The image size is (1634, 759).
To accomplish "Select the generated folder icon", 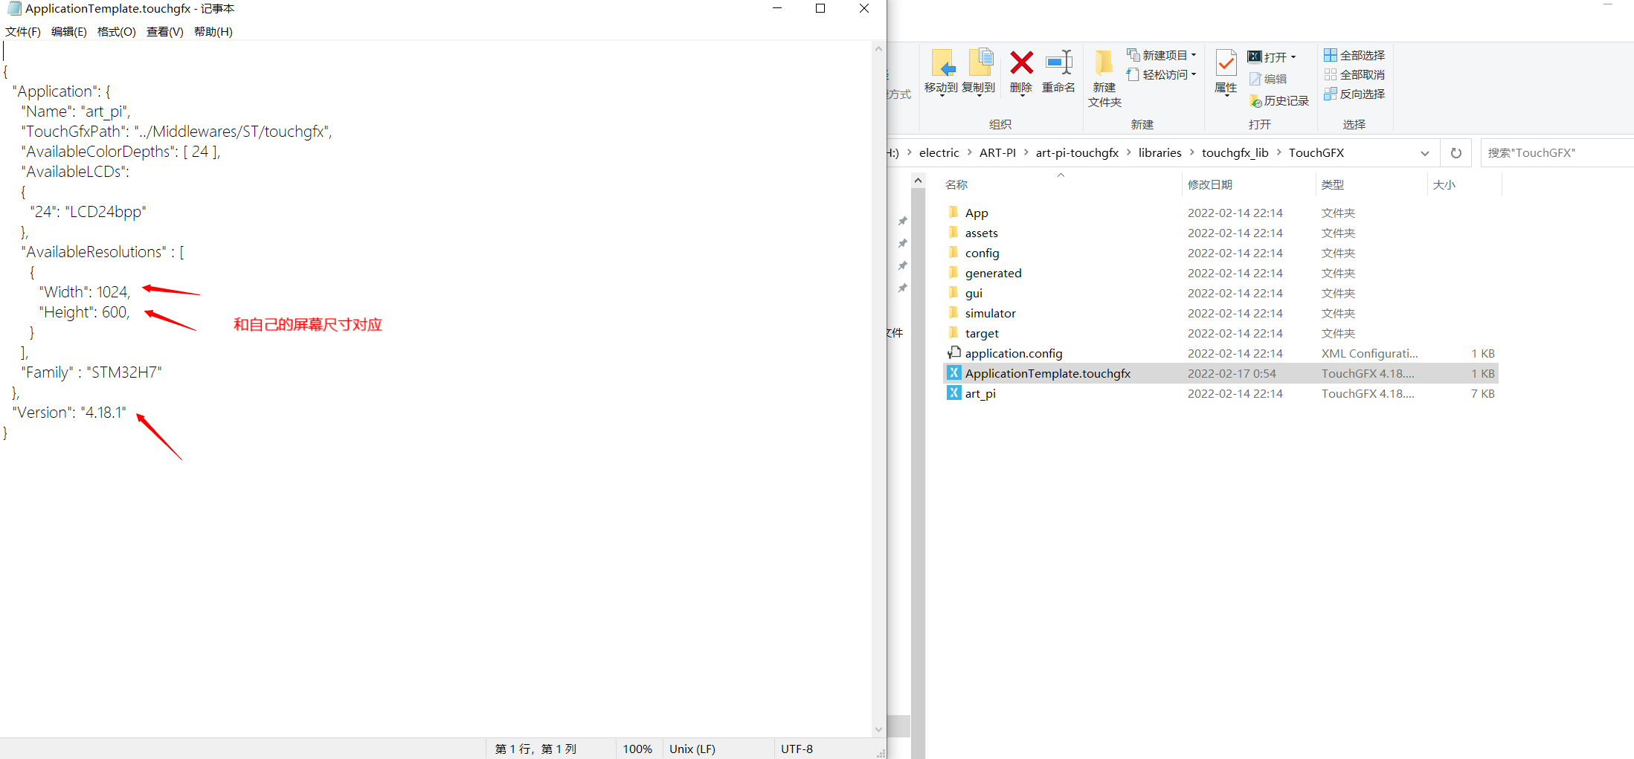I will coord(953,273).
